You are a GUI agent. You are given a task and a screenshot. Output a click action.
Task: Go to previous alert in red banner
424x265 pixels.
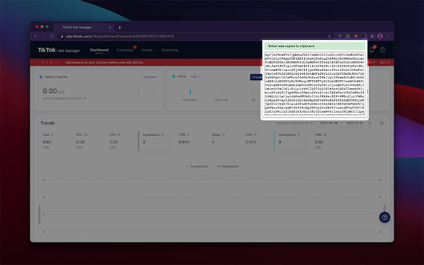tap(36, 62)
